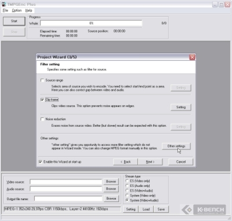The image size is (232, 221).
Task: Click the Whole progress bar
Action: 91,23
